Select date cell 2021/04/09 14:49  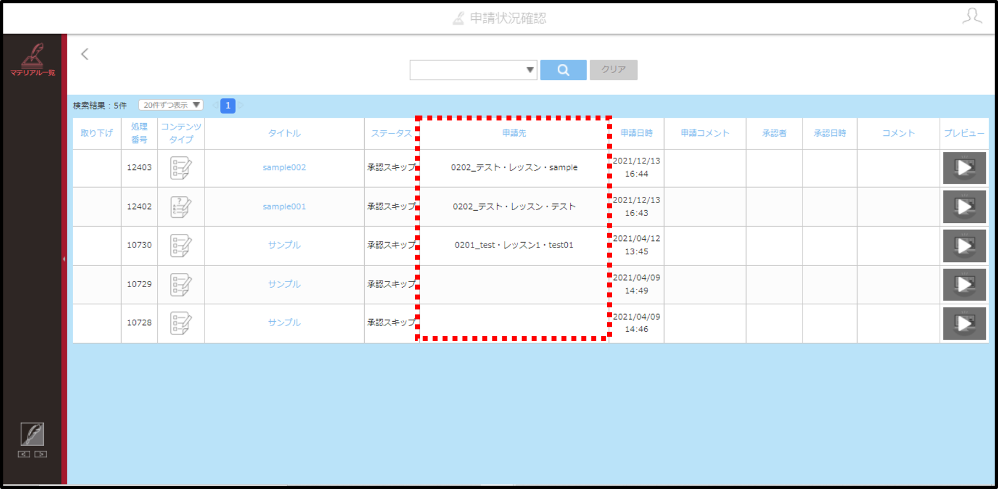[x=637, y=284]
